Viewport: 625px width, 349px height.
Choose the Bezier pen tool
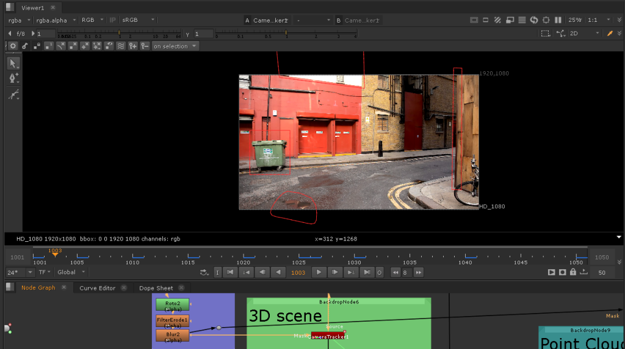(x=13, y=79)
